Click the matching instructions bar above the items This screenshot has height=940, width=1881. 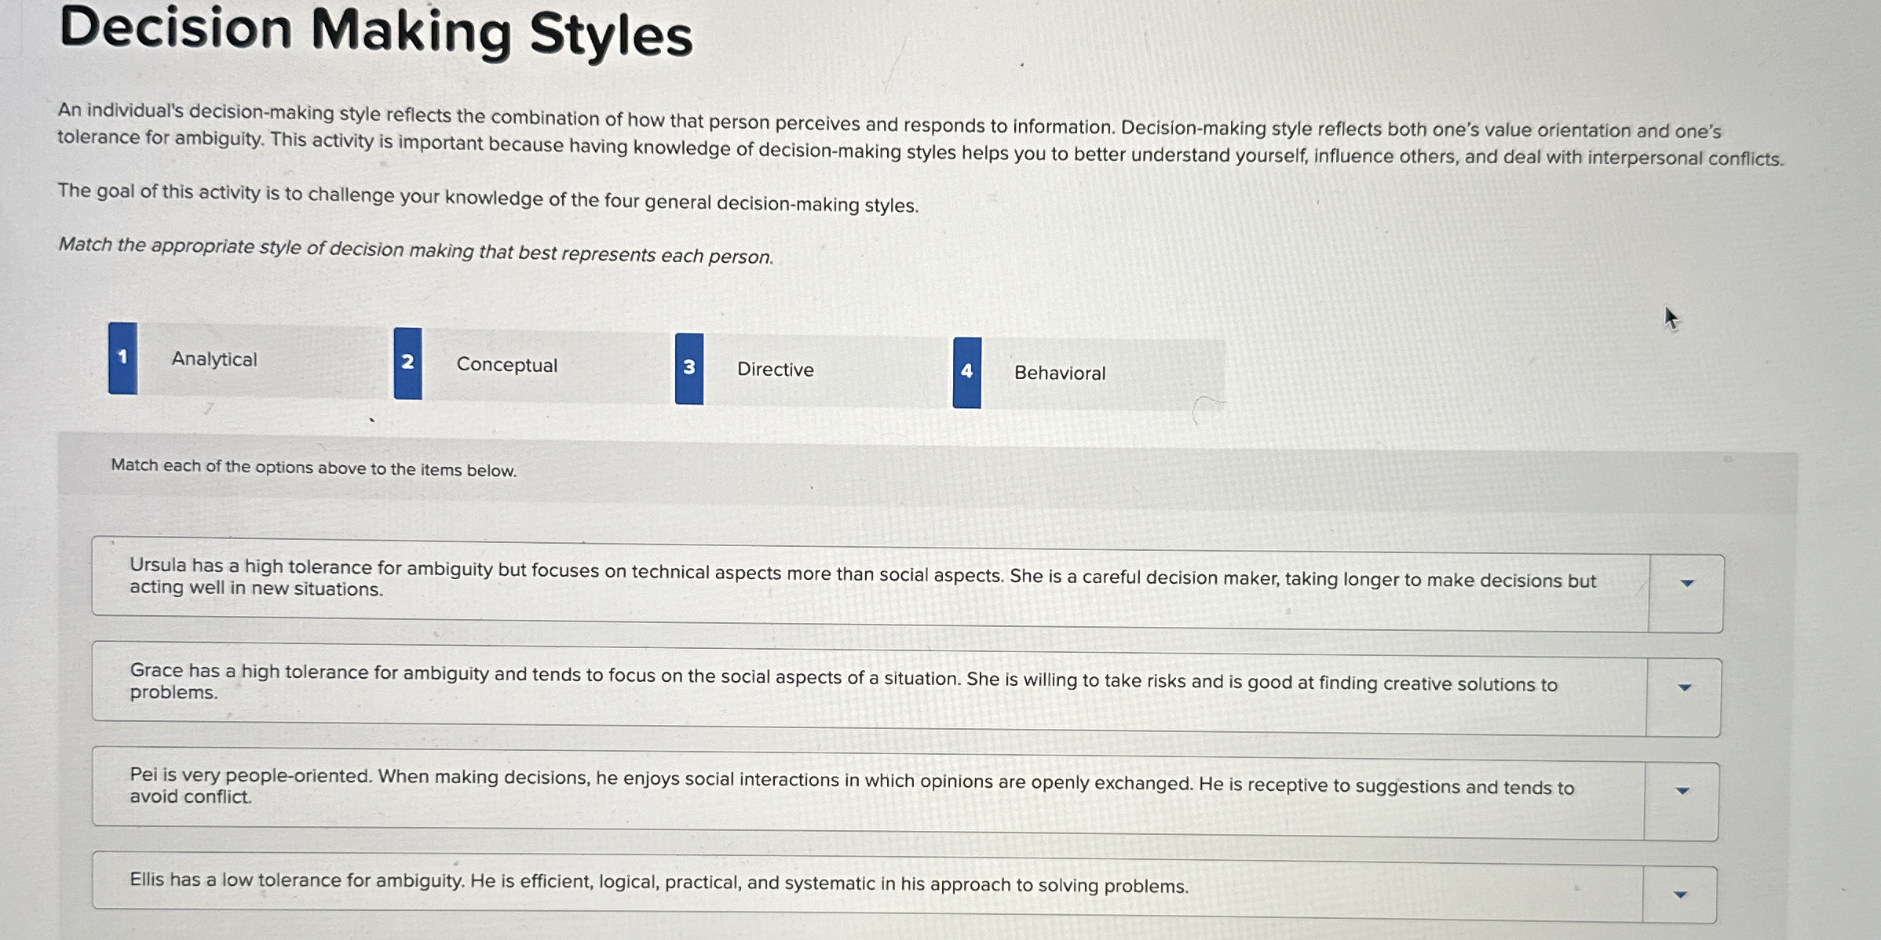pyautogui.click(x=312, y=468)
